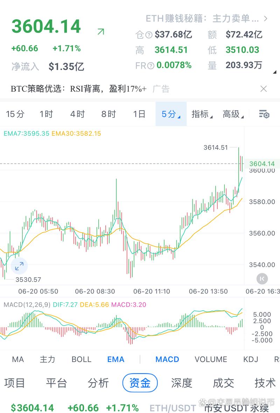The image size is (280, 413).
Task: Tap the 3530.57 low marker on chart
Action: [x=28, y=279]
